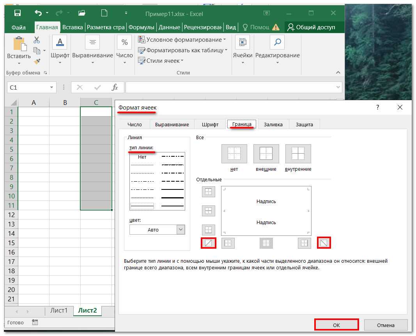Expand the Name Box dropdown for C1
The height and width of the screenshot is (336, 416).
click(x=51, y=87)
